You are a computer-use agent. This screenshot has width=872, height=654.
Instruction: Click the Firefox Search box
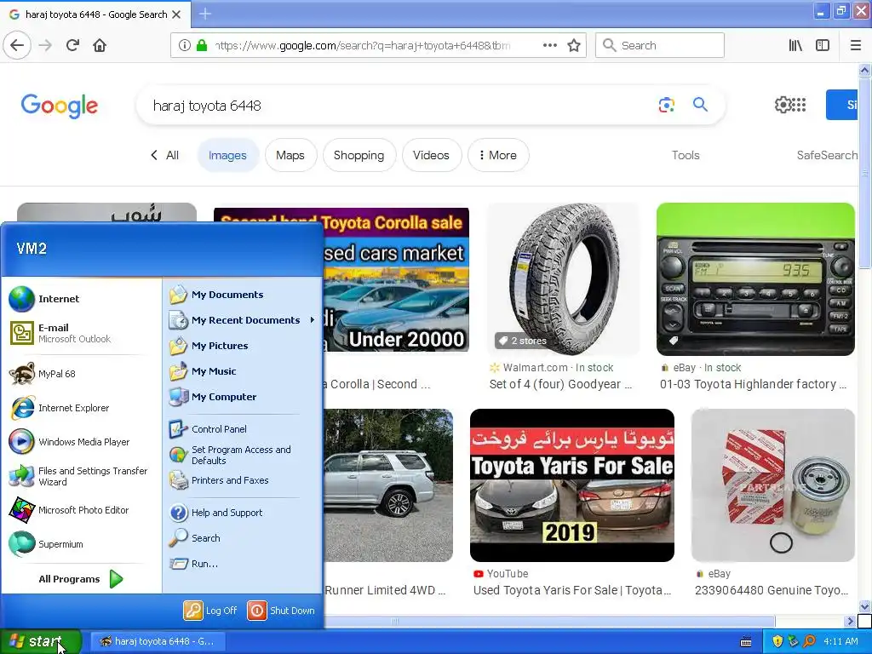(x=660, y=46)
